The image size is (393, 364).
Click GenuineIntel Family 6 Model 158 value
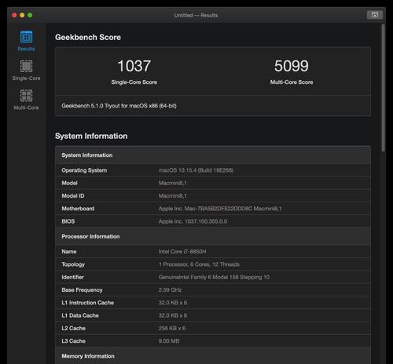[x=214, y=277]
